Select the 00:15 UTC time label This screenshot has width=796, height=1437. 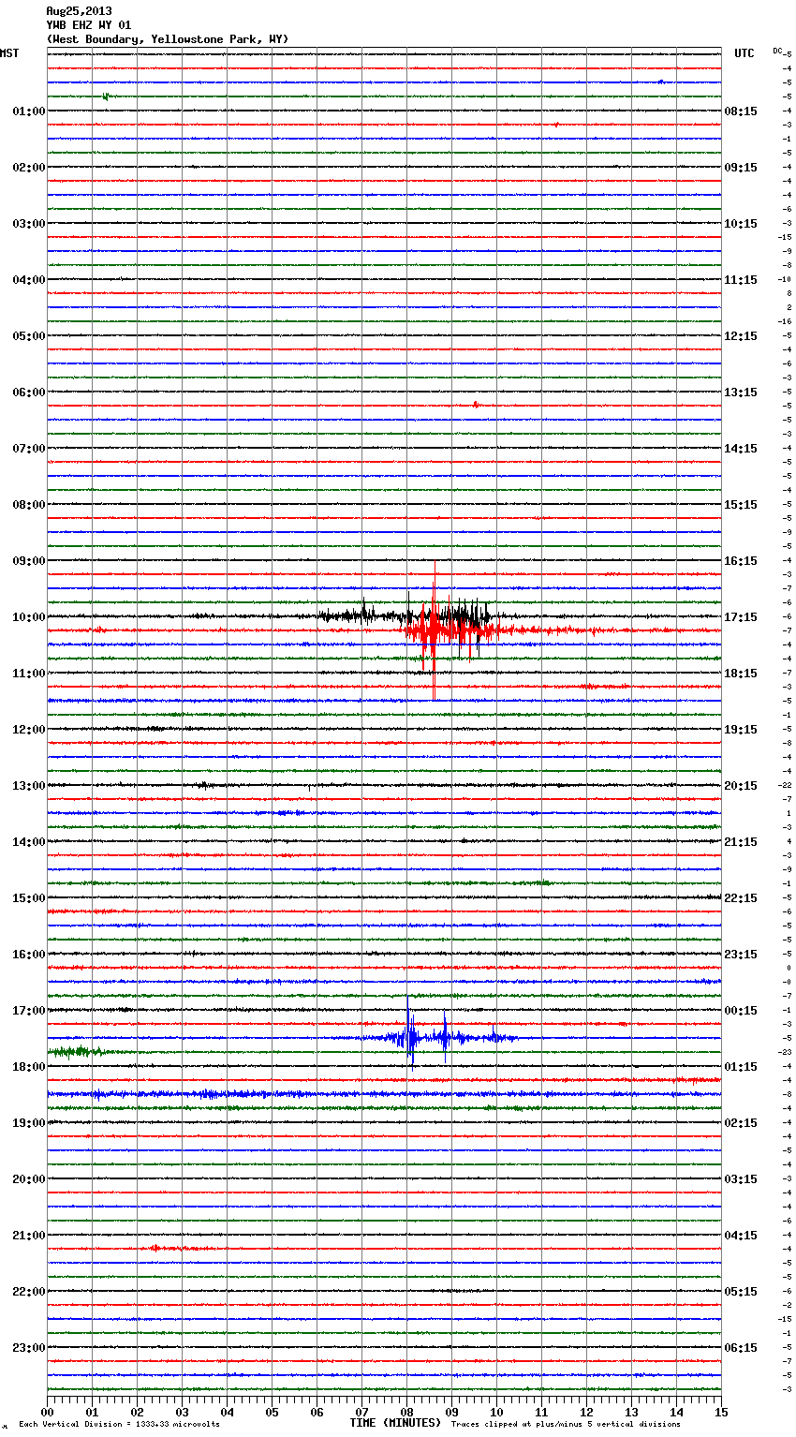tap(741, 1011)
